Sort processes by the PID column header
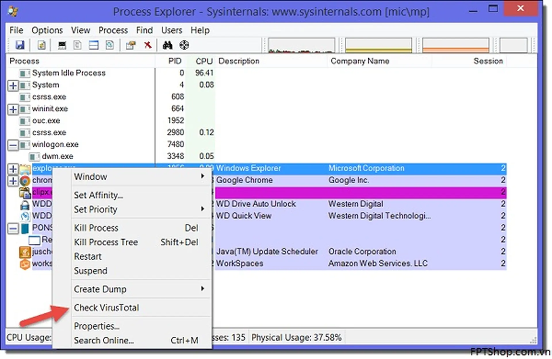Image resolution: width=552 pixels, height=359 pixels. point(175,61)
